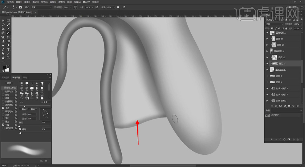
Task: Select the Magic Wand tool
Action: tap(8, 25)
